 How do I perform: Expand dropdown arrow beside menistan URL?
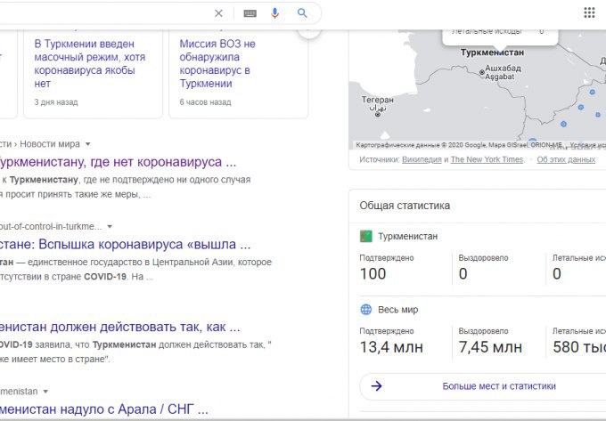(x=45, y=392)
